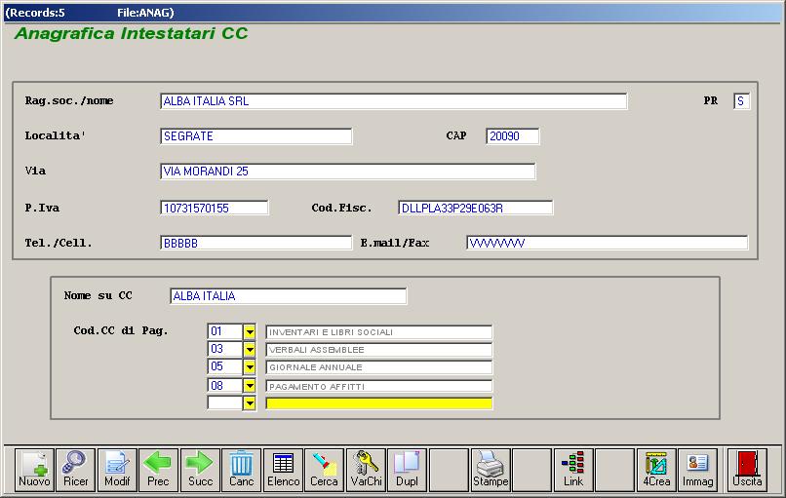
Task: Click the Cerca find icon
Action: tap(325, 470)
